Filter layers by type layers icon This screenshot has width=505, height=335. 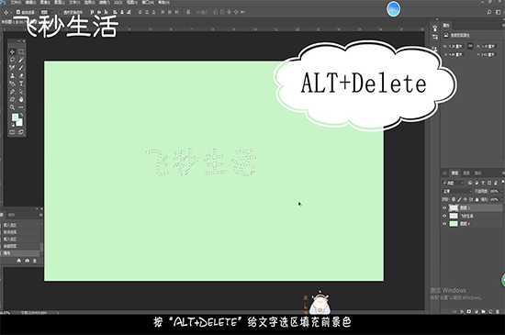point(483,183)
